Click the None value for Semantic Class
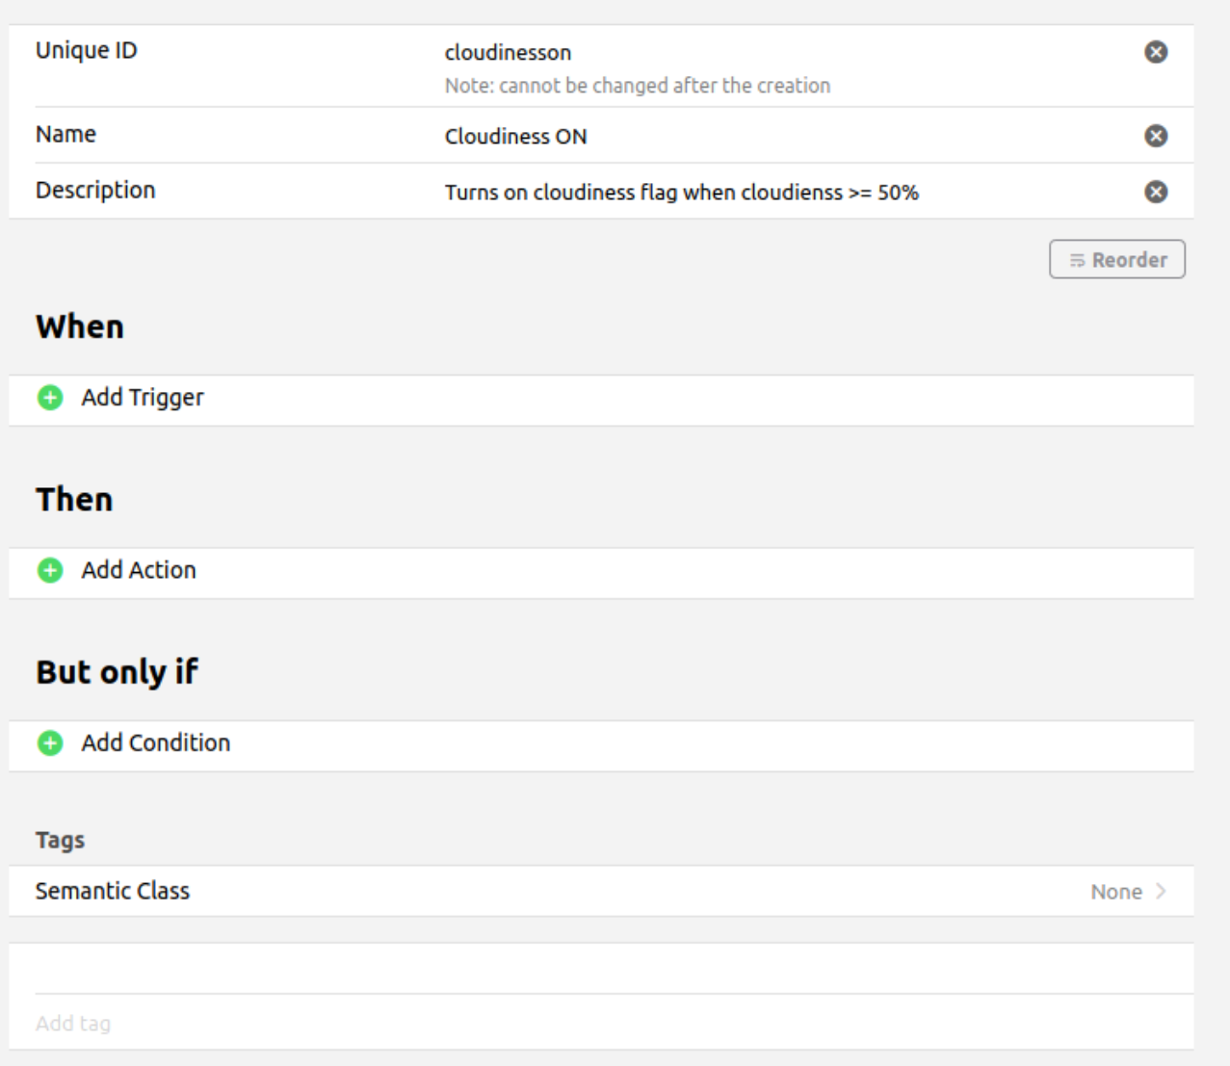This screenshot has width=1230, height=1066. [x=1115, y=892]
